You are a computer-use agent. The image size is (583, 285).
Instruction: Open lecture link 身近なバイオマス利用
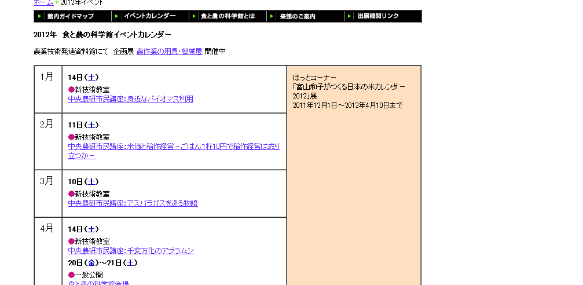point(130,99)
